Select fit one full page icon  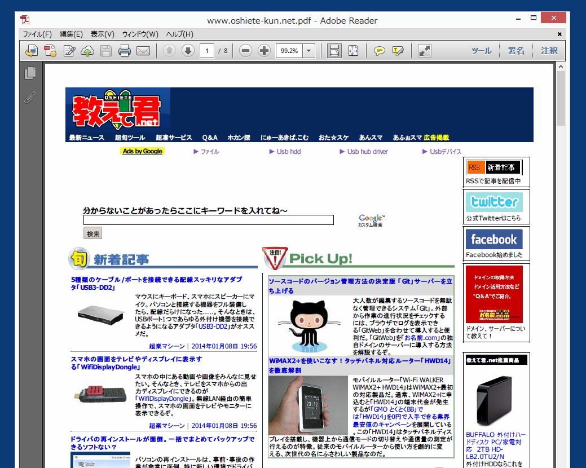click(353, 50)
